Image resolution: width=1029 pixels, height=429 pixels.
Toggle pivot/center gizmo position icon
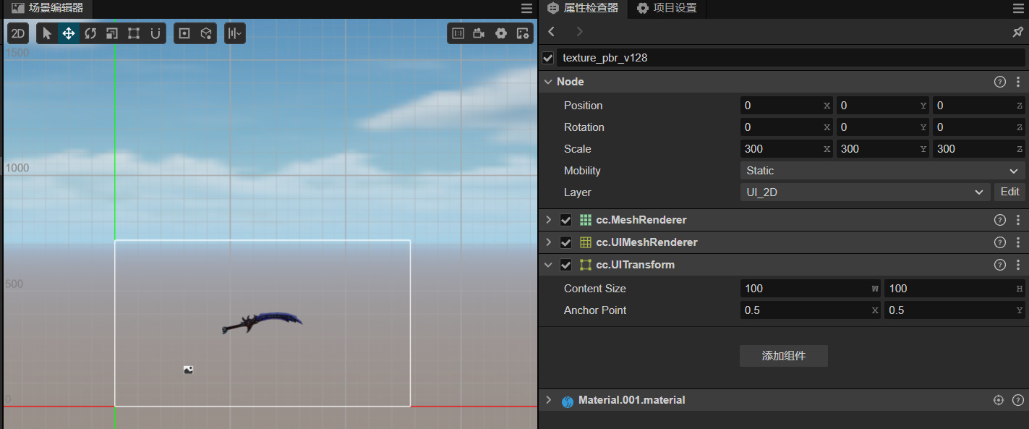pos(184,33)
